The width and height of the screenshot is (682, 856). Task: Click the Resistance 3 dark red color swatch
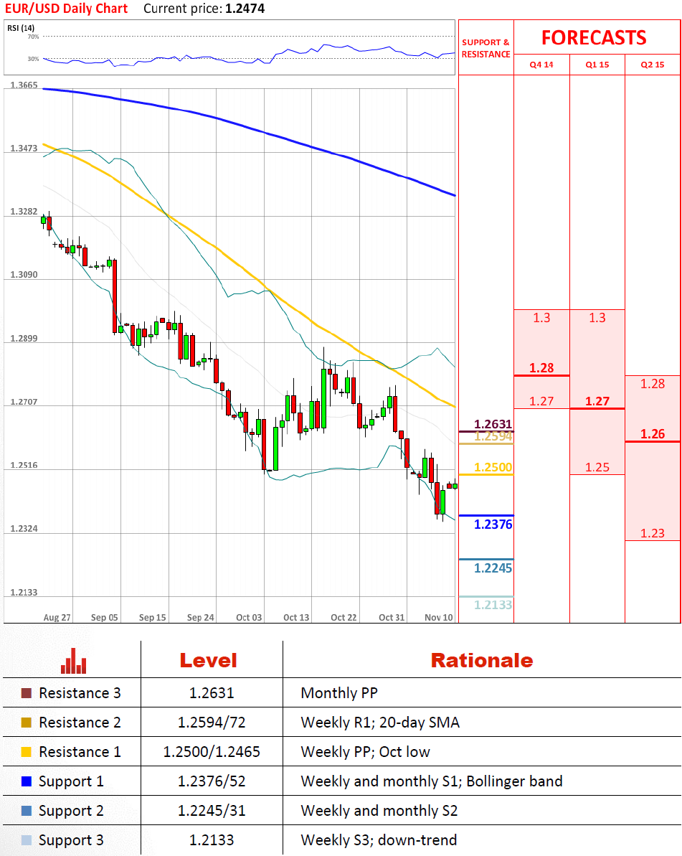coord(27,693)
